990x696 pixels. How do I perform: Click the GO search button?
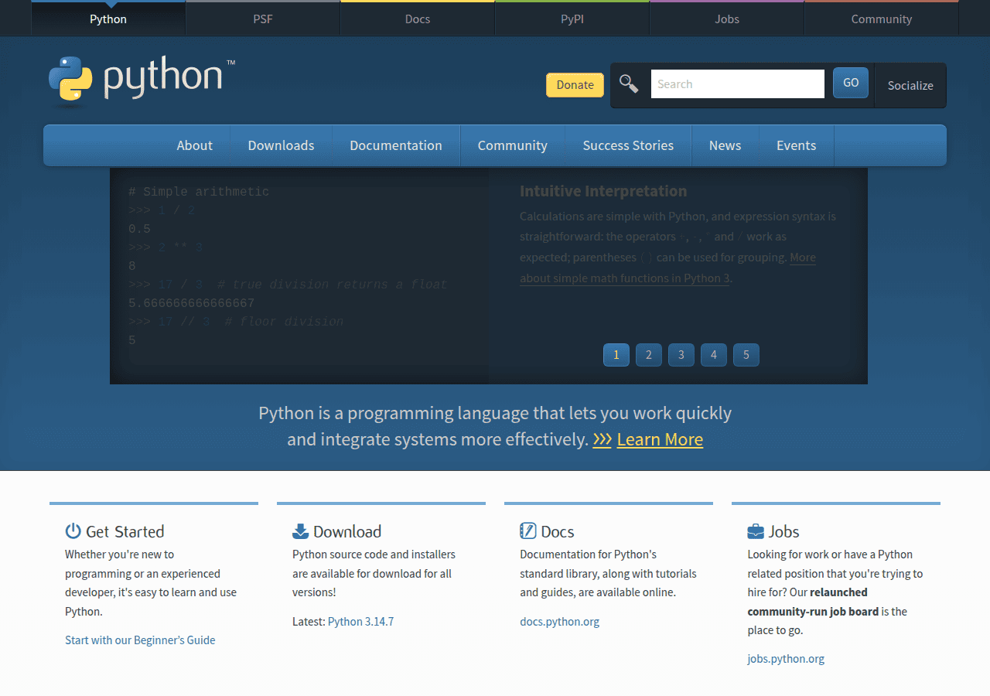click(x=851, y=83)
